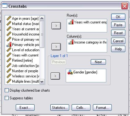The width and height of the screenshot is (130, 116).
Task: Check the Suppress tables option
Action: (7, 98)
